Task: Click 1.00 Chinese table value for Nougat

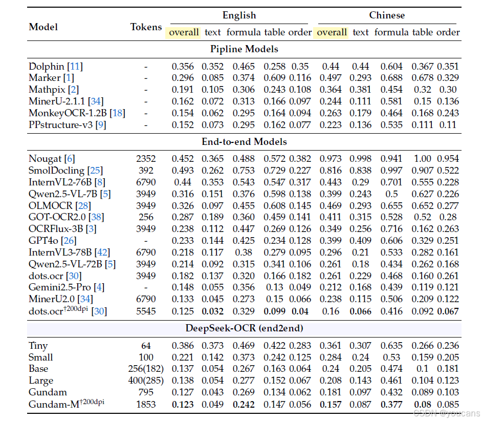Action: [423, 159]
